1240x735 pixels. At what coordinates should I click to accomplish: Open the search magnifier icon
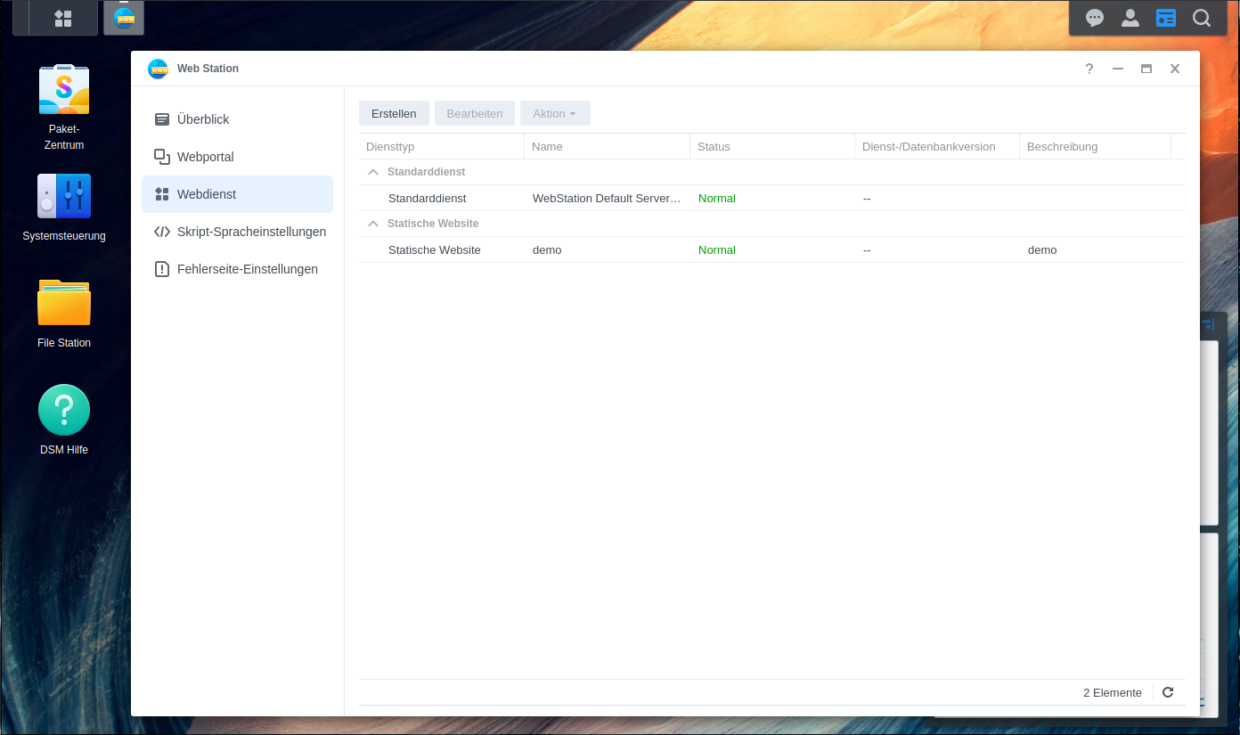[x=1202, y=18]
